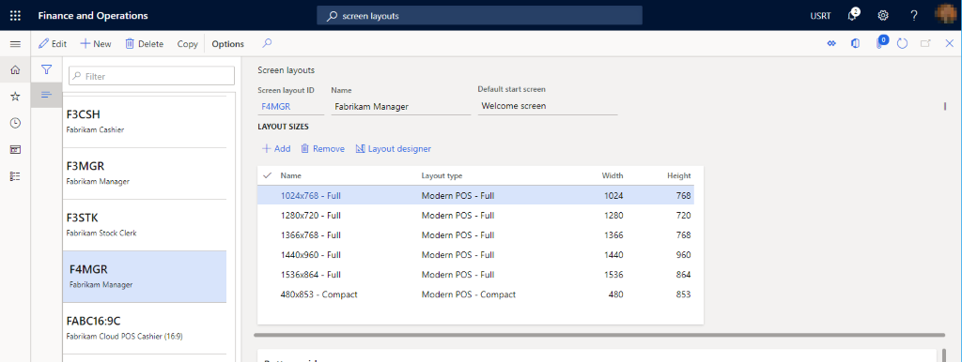This screenshot has height=362, width=962.
Task: Show the filter pane funnel icon
Action: click(x=46, y=69)
